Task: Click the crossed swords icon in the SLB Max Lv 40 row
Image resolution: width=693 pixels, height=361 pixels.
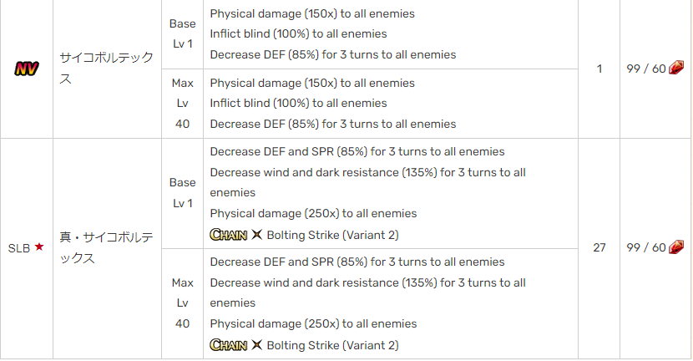Action: [256, 344]
